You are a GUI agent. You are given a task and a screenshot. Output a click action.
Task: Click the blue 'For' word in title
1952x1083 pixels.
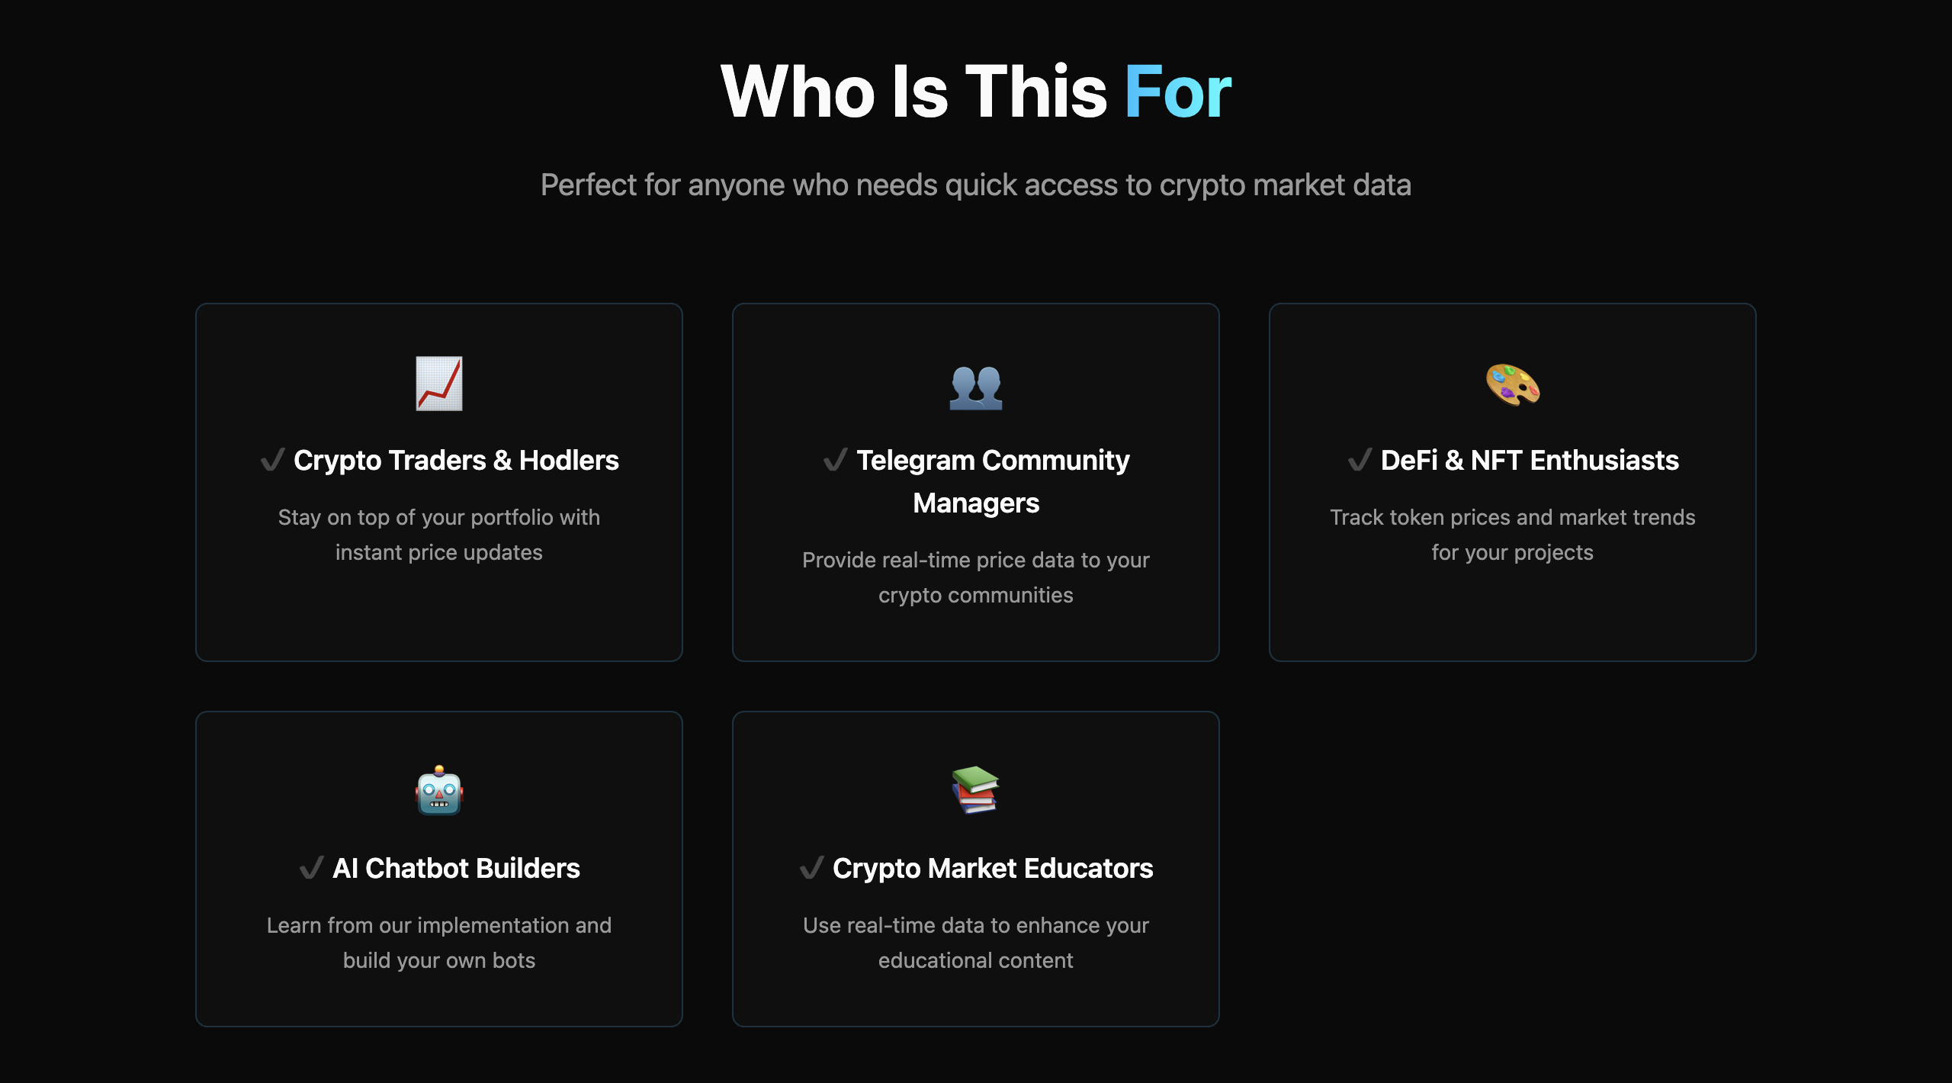(1178, 92)
